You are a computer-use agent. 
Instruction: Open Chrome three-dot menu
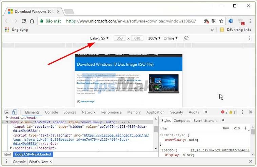point(250,21)
